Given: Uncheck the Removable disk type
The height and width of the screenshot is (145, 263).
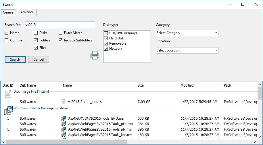Looking at the screenshot, I should click(x=106, y=43).
